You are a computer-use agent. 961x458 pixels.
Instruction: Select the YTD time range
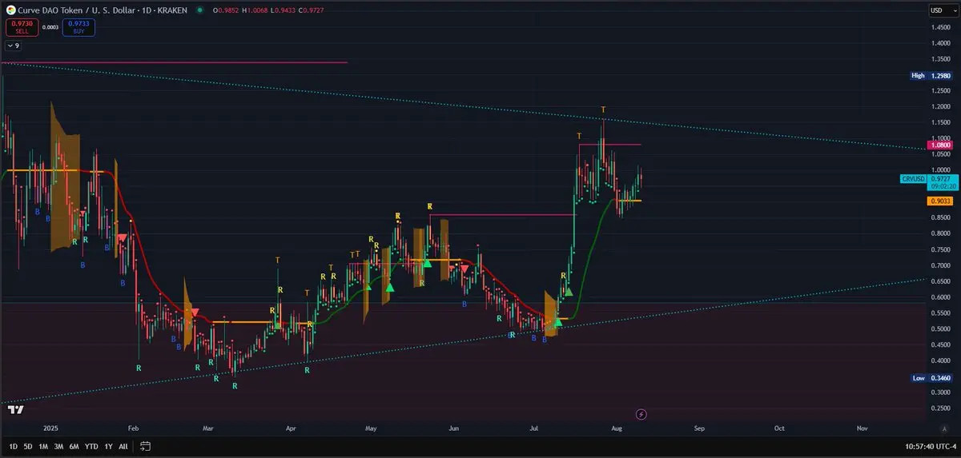91,446
